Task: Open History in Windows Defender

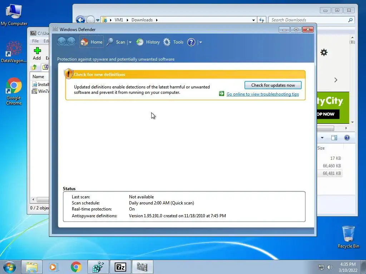Action: tap(148, 42)
